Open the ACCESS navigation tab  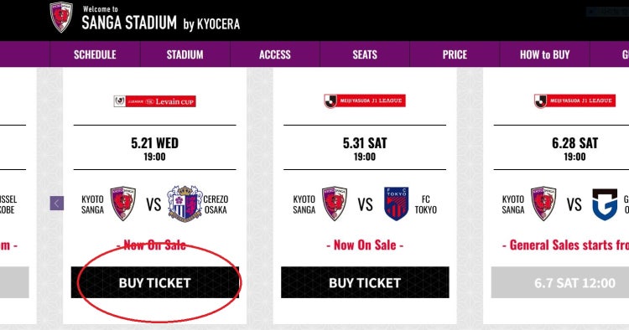pyautogui.click(x=275, y=54)
